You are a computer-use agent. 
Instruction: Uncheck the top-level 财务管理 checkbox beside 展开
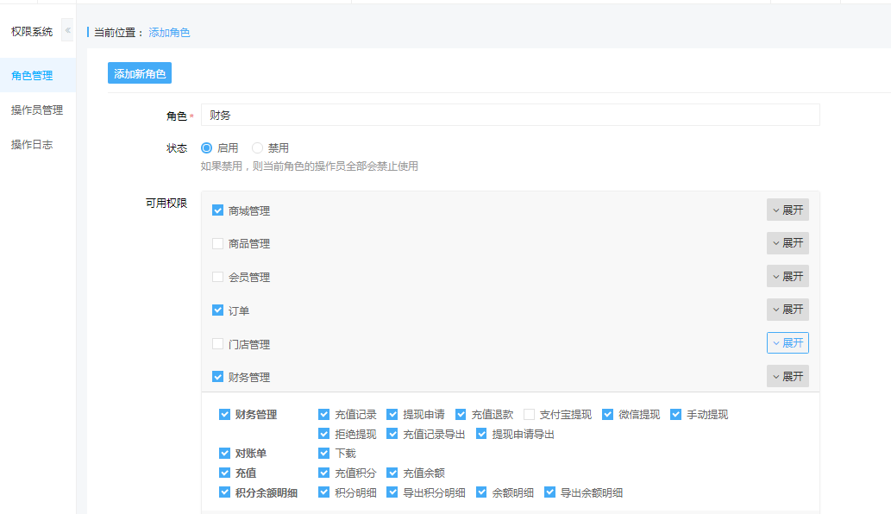point(217,377)
